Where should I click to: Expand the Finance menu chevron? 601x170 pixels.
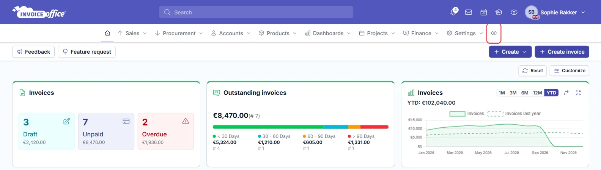click(x=437, y=33)
